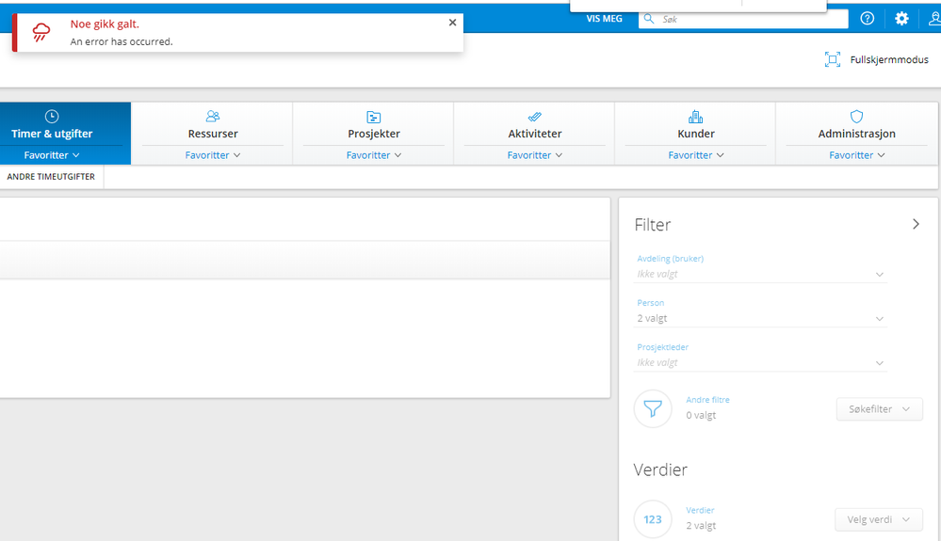
Task: Click the people icon above Ressurser
Action: [213, 117]
